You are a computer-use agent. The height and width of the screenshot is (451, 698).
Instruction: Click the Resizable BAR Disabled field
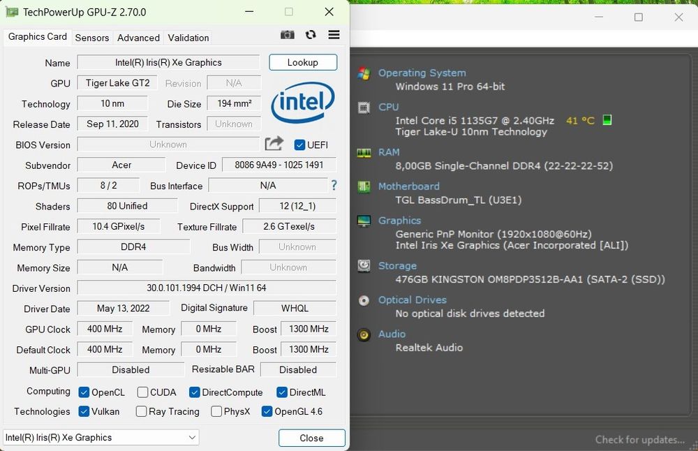pos(298,369)
